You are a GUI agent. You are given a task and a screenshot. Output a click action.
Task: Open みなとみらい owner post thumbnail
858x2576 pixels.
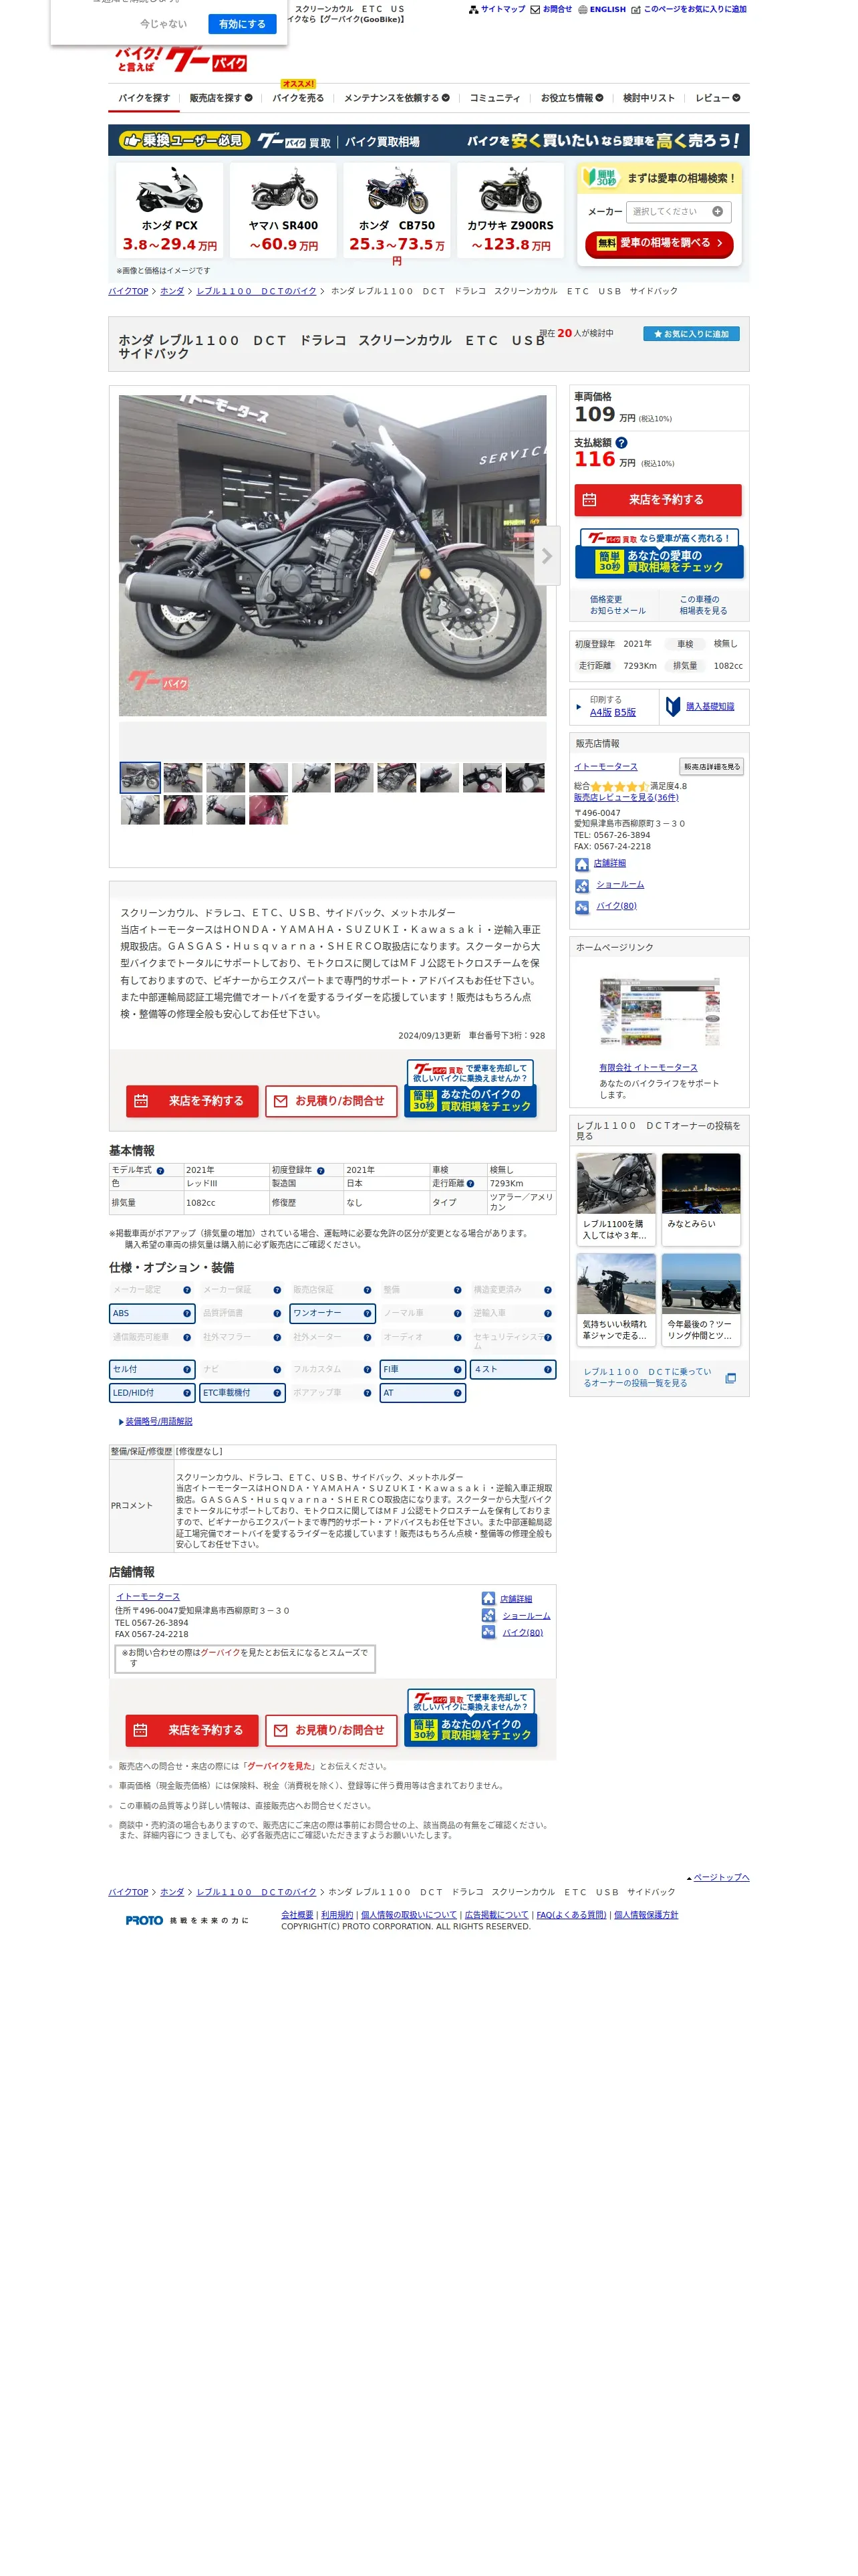click(x=700, y=1183)
